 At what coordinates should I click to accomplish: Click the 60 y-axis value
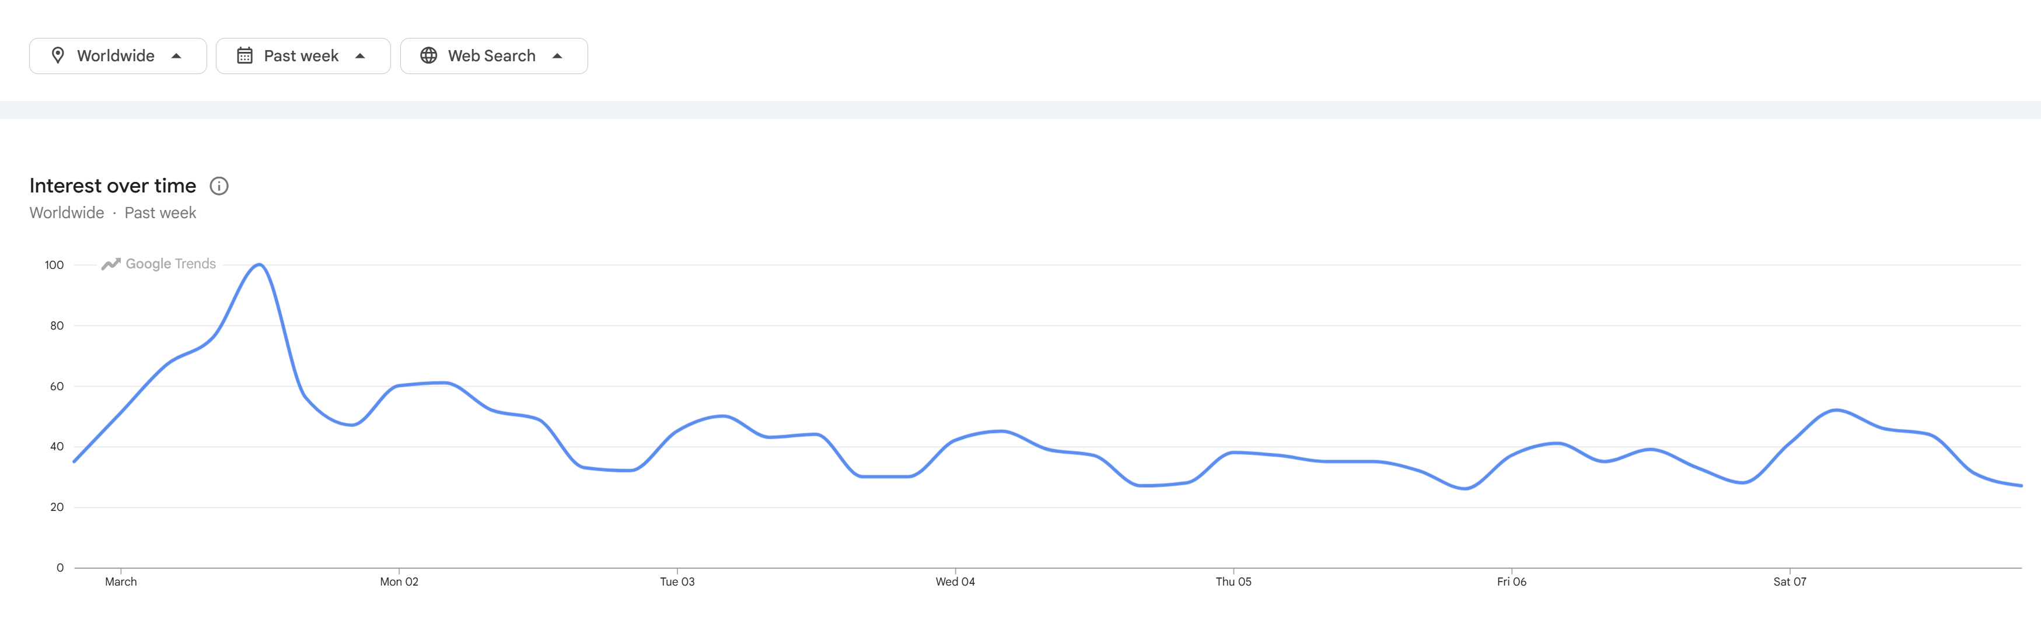coord(57,387)
